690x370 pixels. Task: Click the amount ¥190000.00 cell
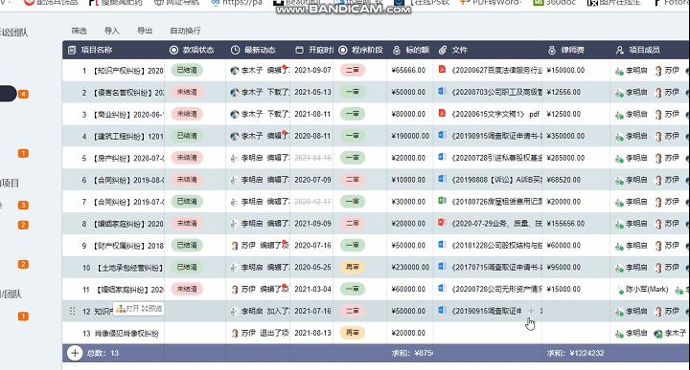coord(410,136)
